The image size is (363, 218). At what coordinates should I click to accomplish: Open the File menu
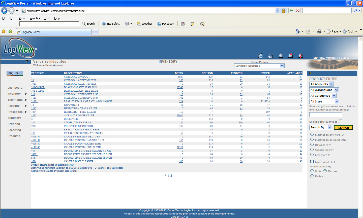(4, 18)
